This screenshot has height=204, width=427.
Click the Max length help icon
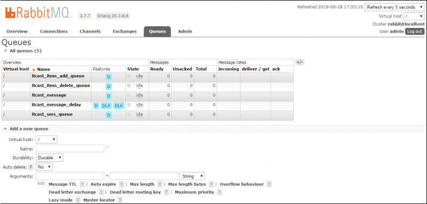(x=160, y=184)
